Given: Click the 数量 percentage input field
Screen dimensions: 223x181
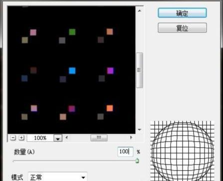Looking at the screenshot, I should point(125,152).
